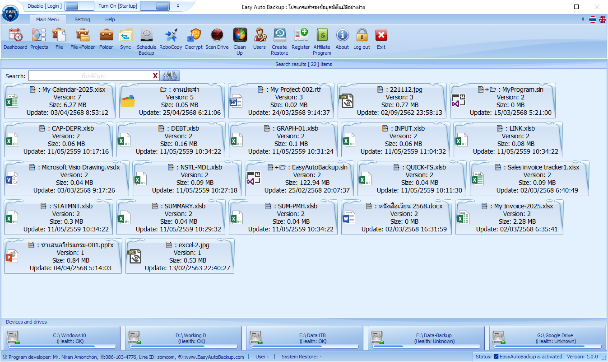The height and width of the screenshot is (362, 608).
Task: Switch language using the UK flag
Action: [603, 19]
